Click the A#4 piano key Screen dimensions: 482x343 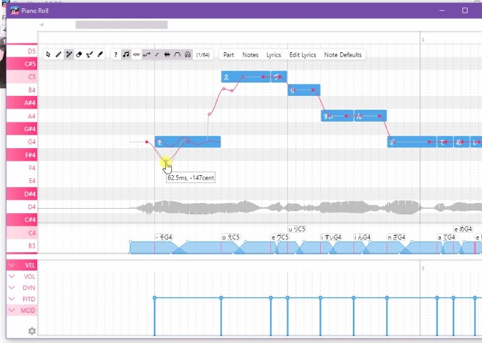click(22, 102)
